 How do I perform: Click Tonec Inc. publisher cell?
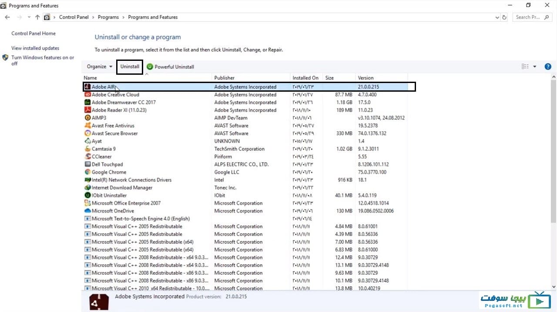[x=225, y=188]
